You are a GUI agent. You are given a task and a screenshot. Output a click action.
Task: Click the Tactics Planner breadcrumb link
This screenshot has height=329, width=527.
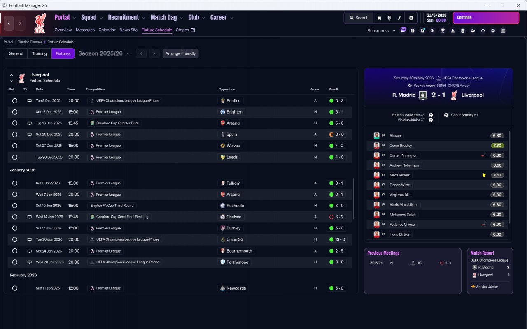tap(30, 42)
